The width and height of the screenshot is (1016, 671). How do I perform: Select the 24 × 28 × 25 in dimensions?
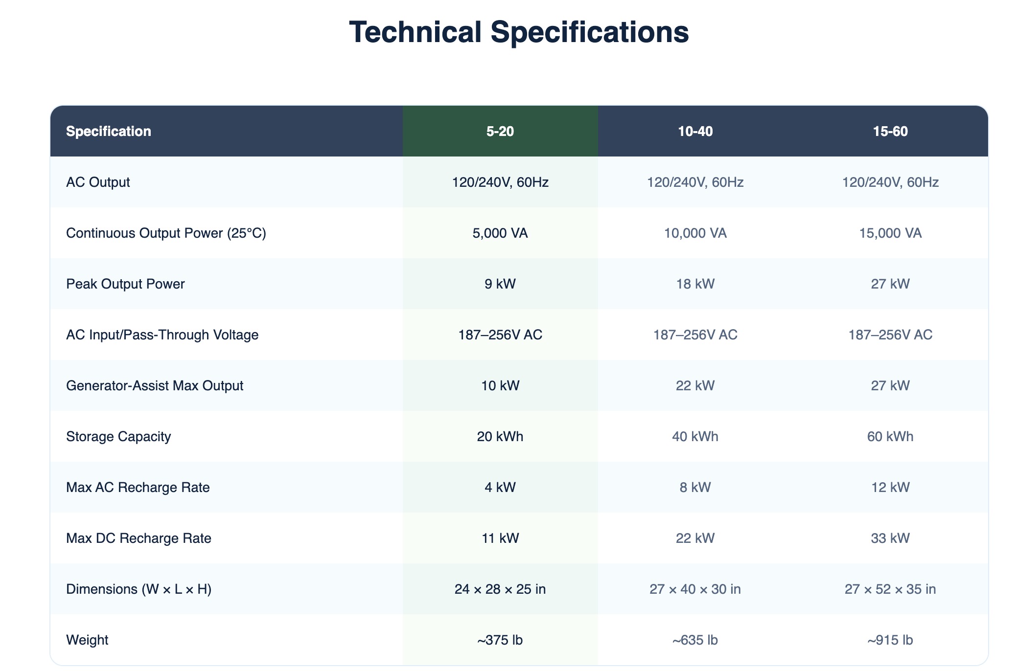pyautogui.click(x=500, y=589)
